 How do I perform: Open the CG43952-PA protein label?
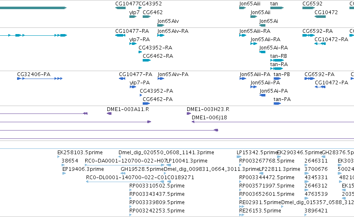[x=156, y=91]
